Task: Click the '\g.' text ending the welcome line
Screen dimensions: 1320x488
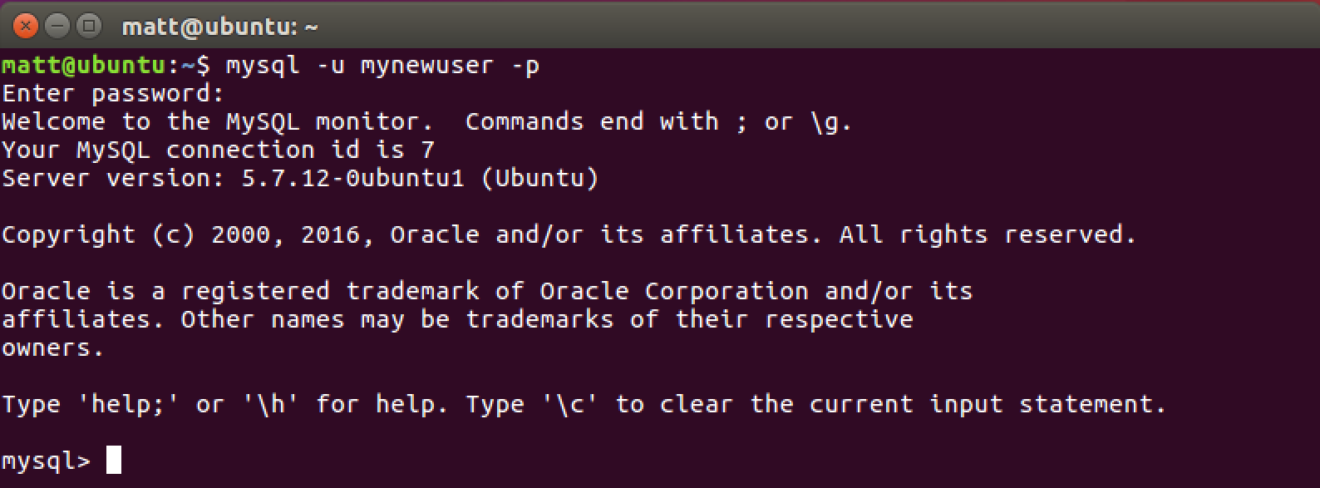Action: pos(832,123)
